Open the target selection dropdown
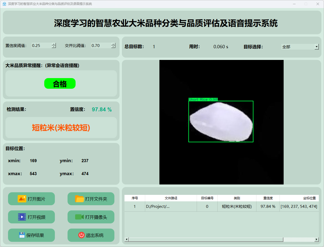 (316, 47)
